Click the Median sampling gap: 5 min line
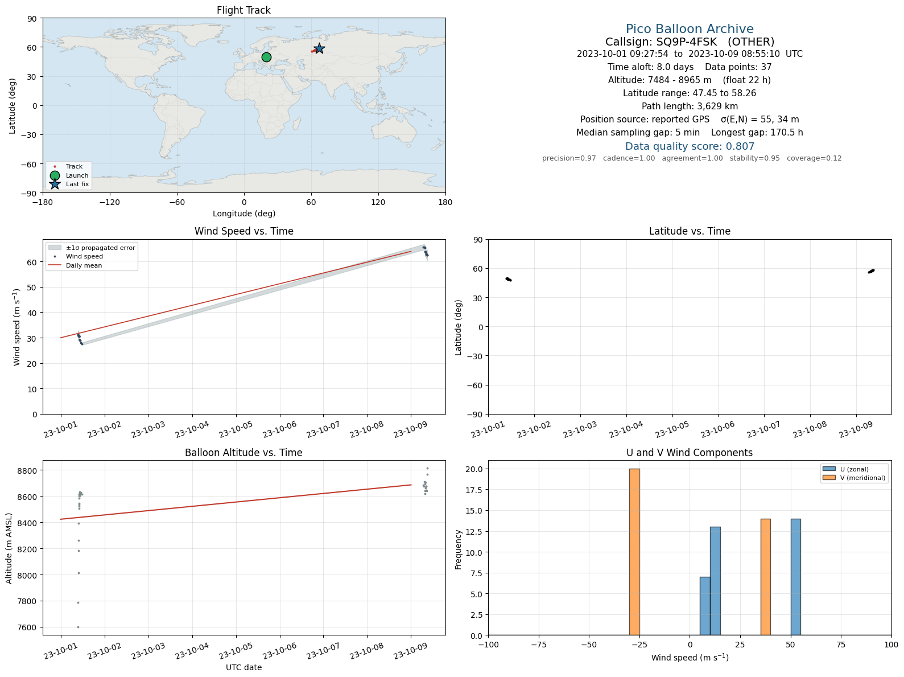904x677 pixels. point(690,133)
